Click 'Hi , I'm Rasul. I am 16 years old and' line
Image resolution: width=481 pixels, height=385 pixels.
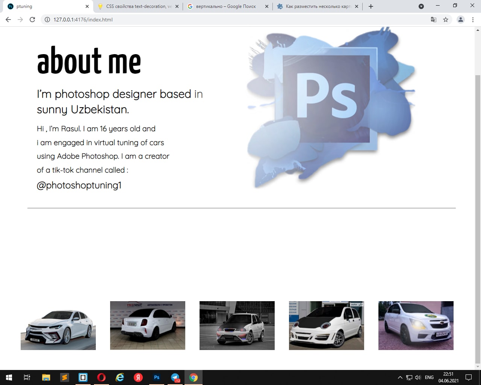pyautogui.click(x=96, y=129)
